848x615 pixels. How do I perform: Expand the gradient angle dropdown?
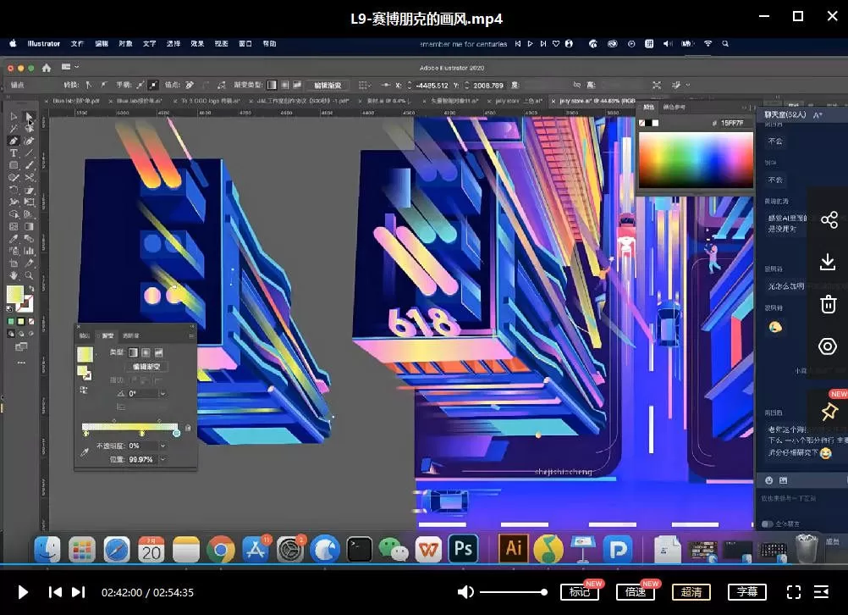pos(162,394)
